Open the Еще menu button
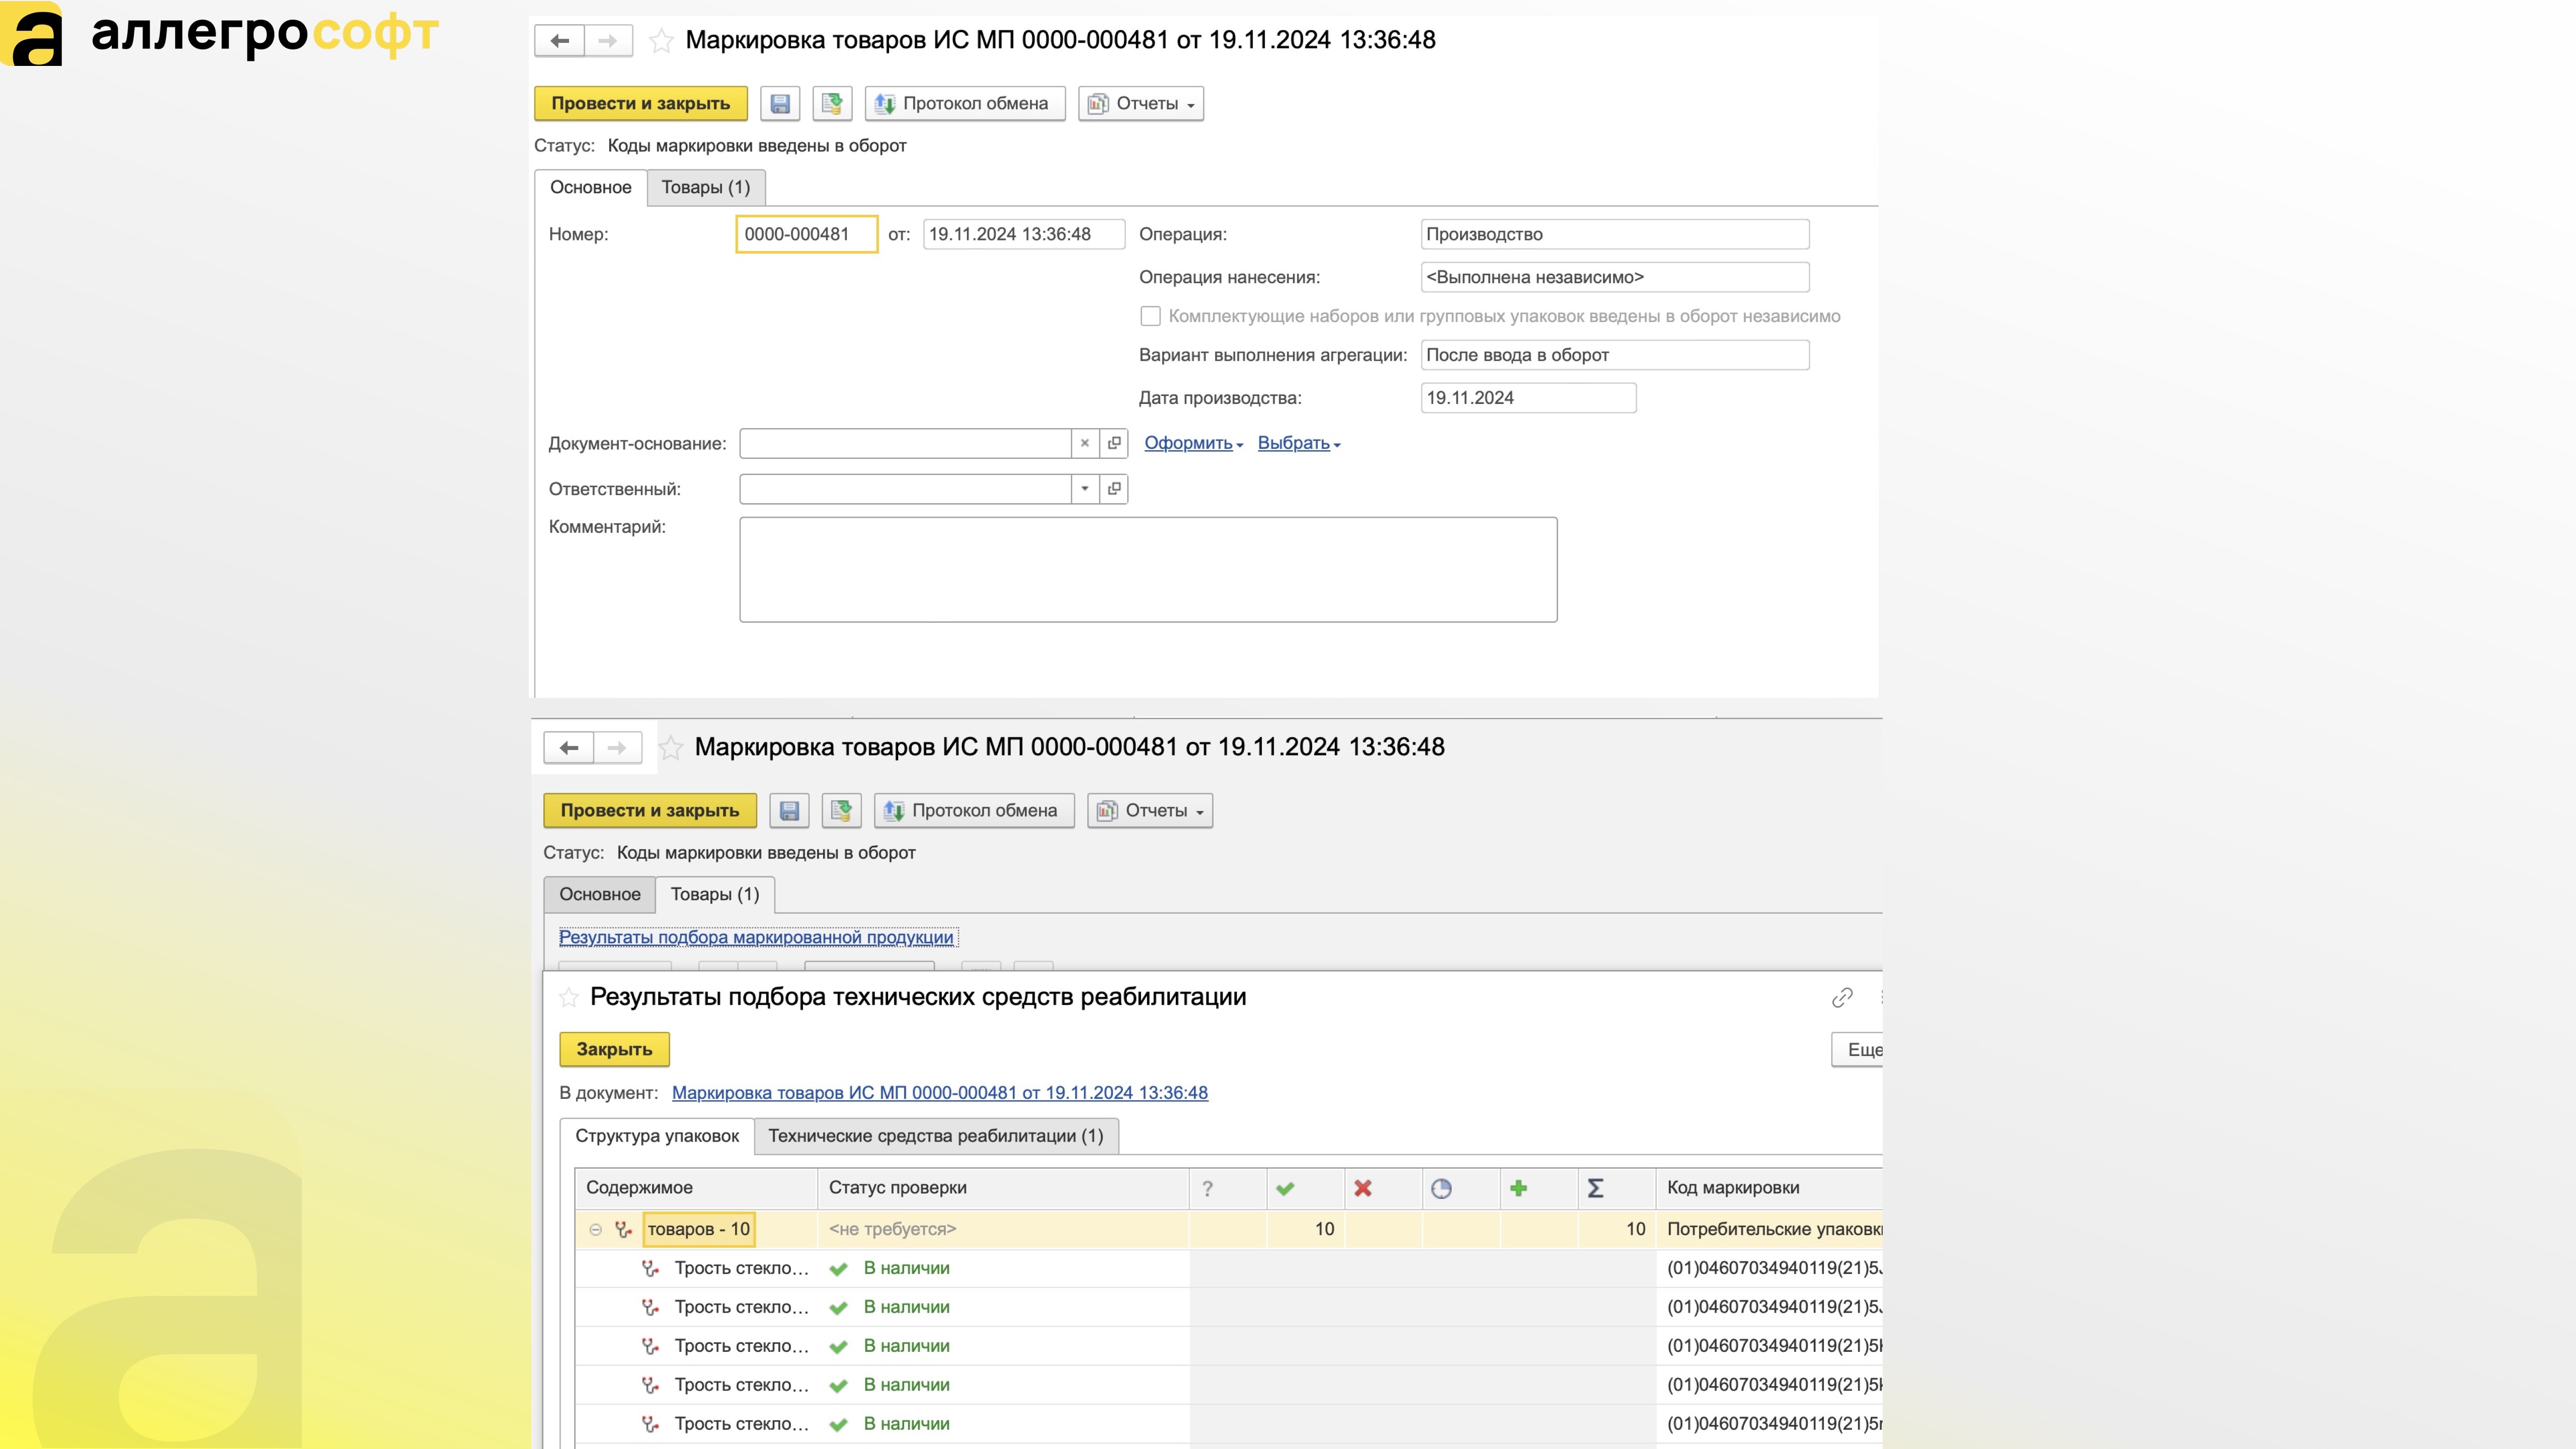Image resolution: width=2576 pixels, height=1449 pixels. point(1858,1050)
